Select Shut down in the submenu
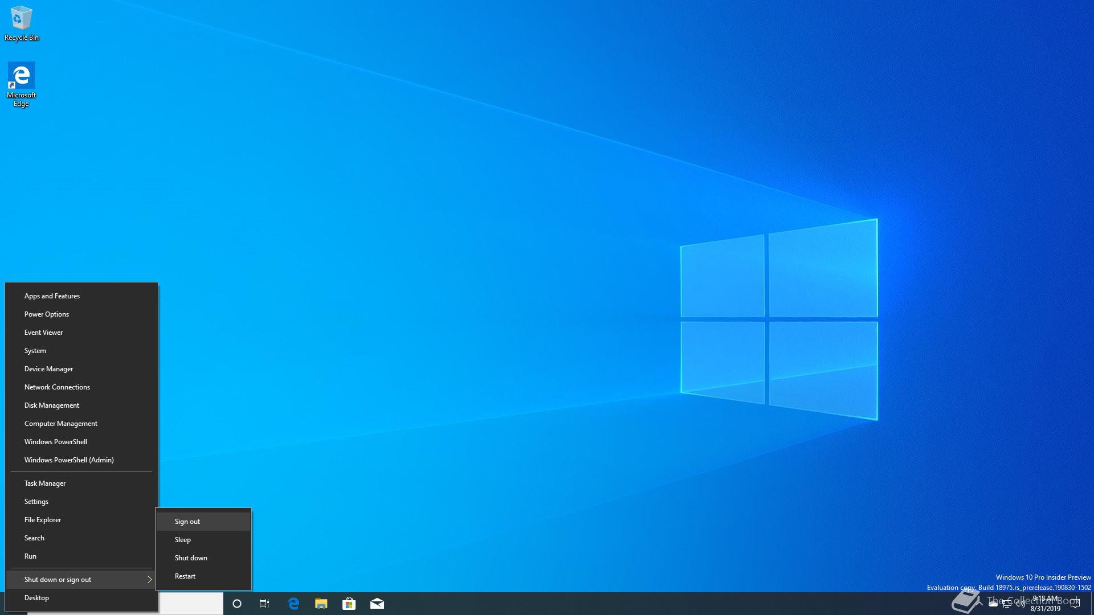 pos(203,558)
